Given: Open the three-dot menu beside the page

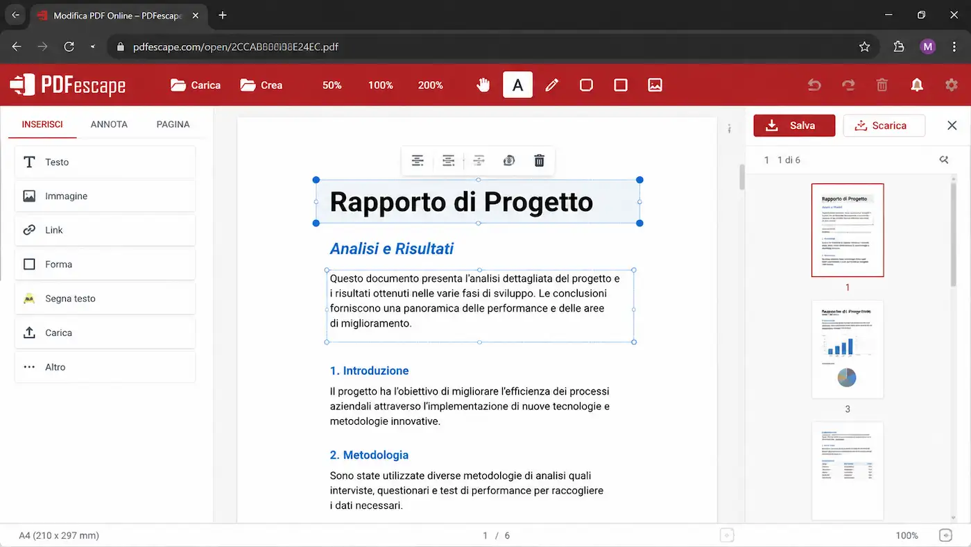Looking at the screenshot, I should [x=729, y=128].
